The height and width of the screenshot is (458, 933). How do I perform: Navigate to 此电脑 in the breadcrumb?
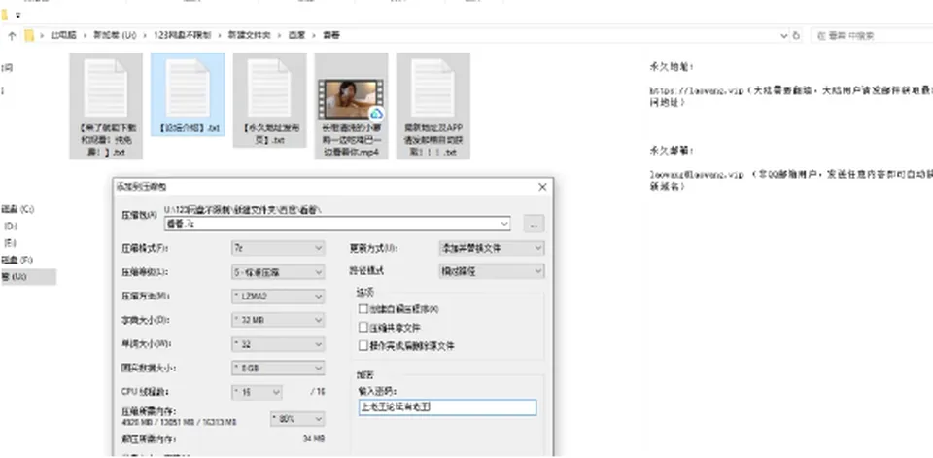coord(63,36)
